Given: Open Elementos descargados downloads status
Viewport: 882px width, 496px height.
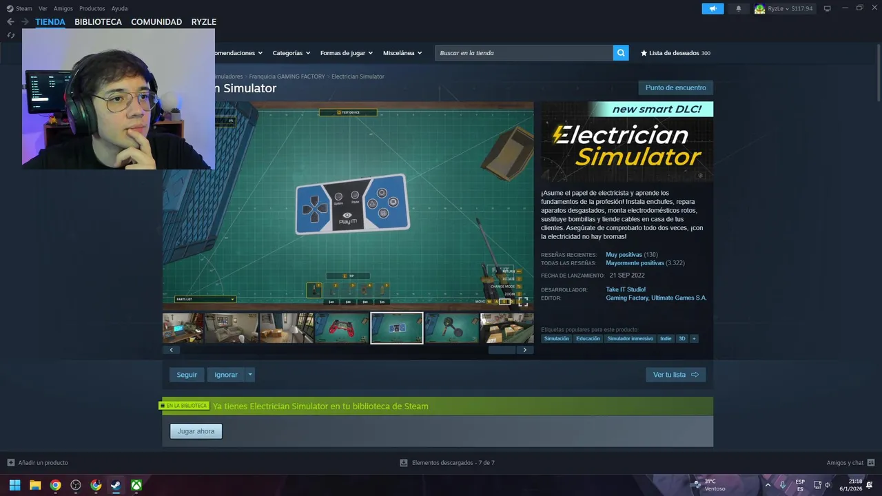Looking at the screenshot, I should click(x=447, y=463).
